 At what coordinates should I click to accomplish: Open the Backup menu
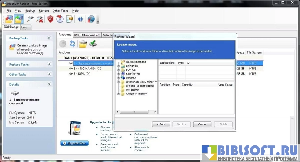[30, 11]
